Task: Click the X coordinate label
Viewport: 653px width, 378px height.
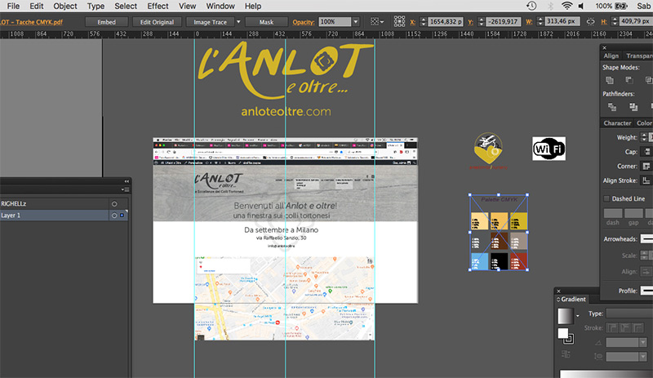Action: pos(412,22)
